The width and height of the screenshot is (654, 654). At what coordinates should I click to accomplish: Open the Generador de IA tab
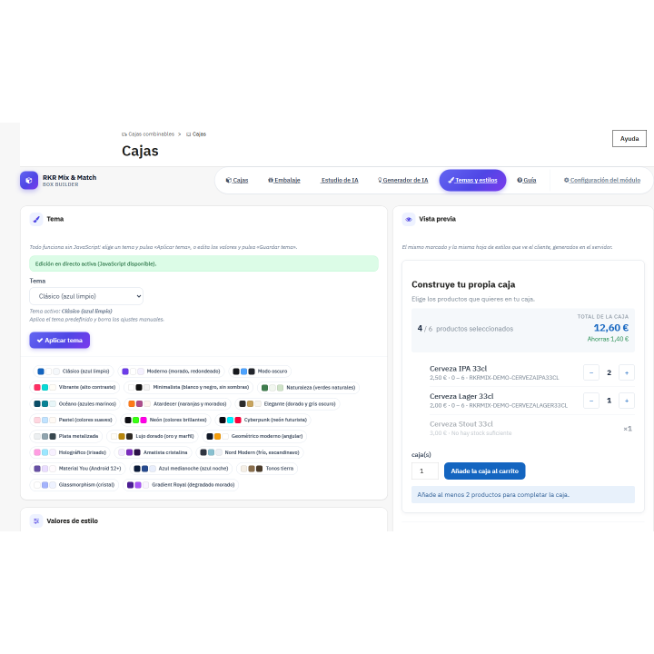click(403, 180)
